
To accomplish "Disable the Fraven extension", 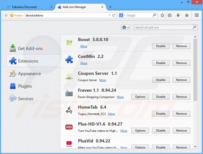I will (x=161, y=97).
